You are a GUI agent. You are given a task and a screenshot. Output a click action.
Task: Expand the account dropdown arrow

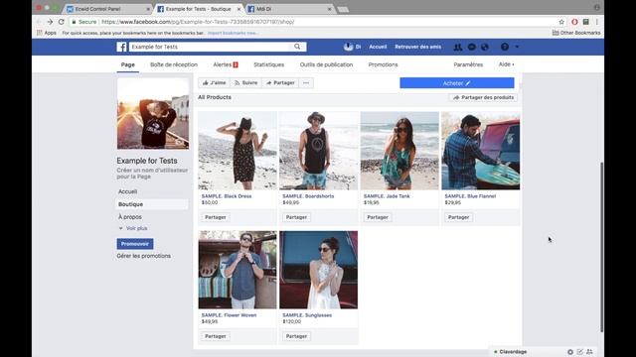tap(517, 47)
